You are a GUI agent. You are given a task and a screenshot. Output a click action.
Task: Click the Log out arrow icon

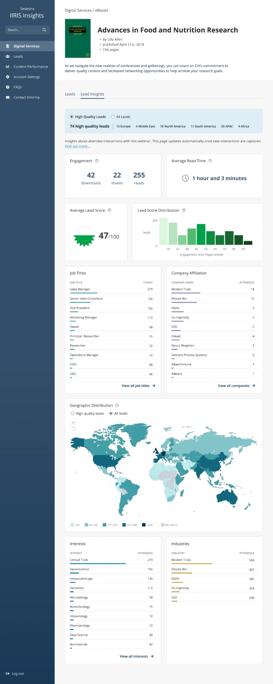8,674
